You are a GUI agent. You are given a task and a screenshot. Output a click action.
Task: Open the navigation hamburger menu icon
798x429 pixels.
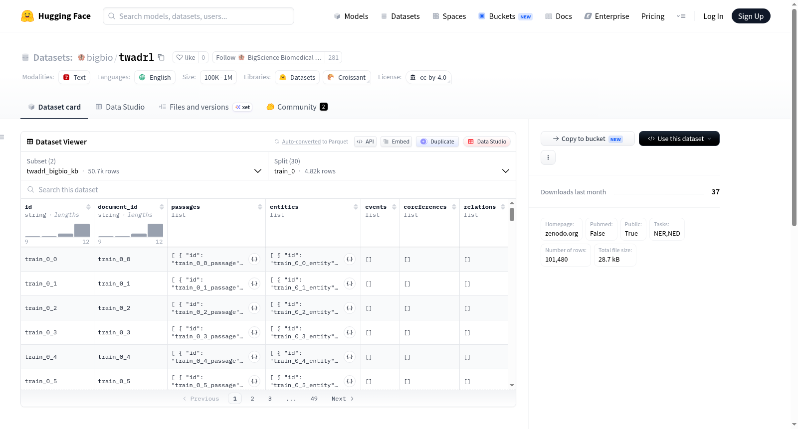coord(681,16)
